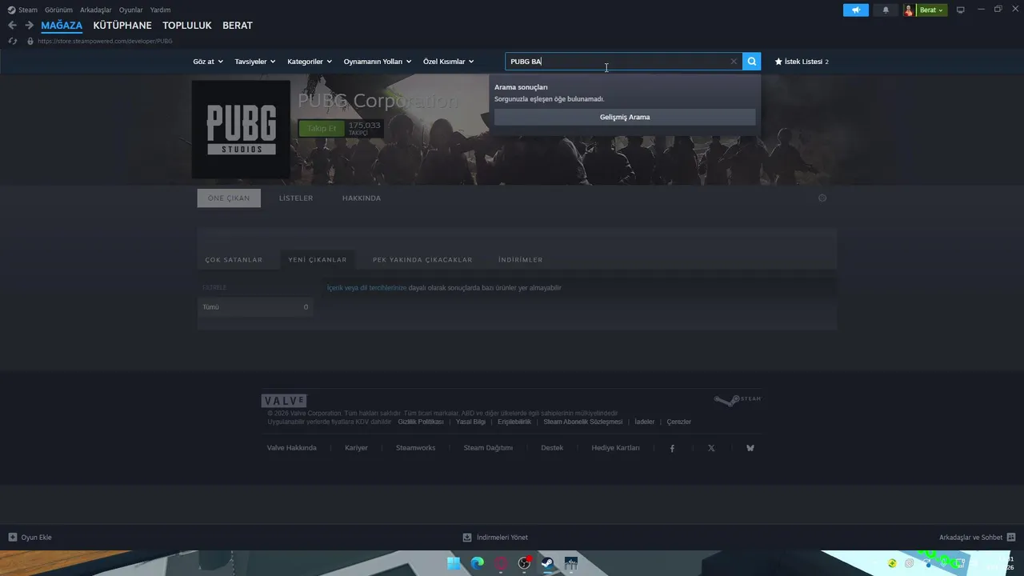Open the Çerezler footer link

679,422
